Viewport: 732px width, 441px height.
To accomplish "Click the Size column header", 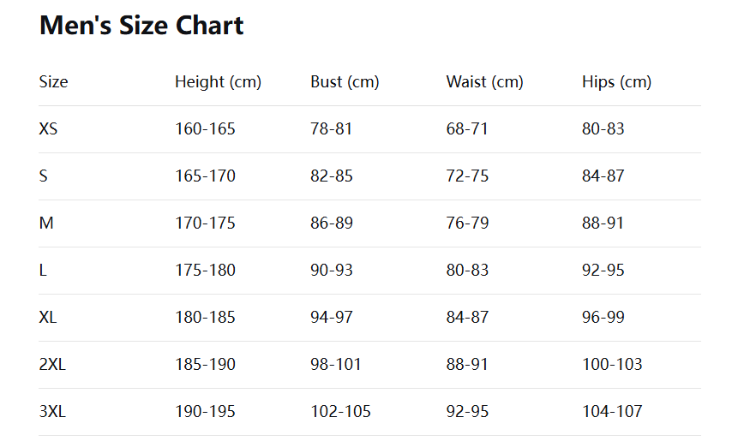I will 53,82.
